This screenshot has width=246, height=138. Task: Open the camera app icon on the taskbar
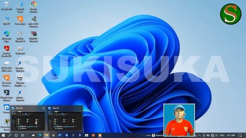coord(86,135)
